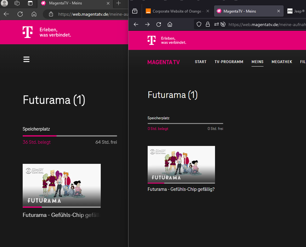Click '0 Std. belegt' text

click(158, 129)
